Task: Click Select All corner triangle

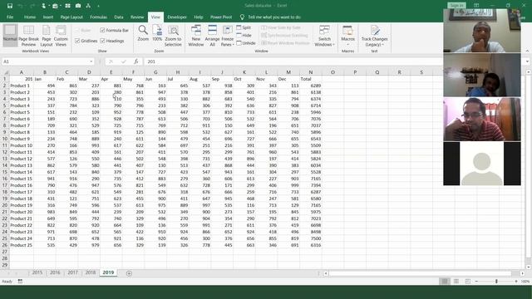Action: (x=6, y=72)
